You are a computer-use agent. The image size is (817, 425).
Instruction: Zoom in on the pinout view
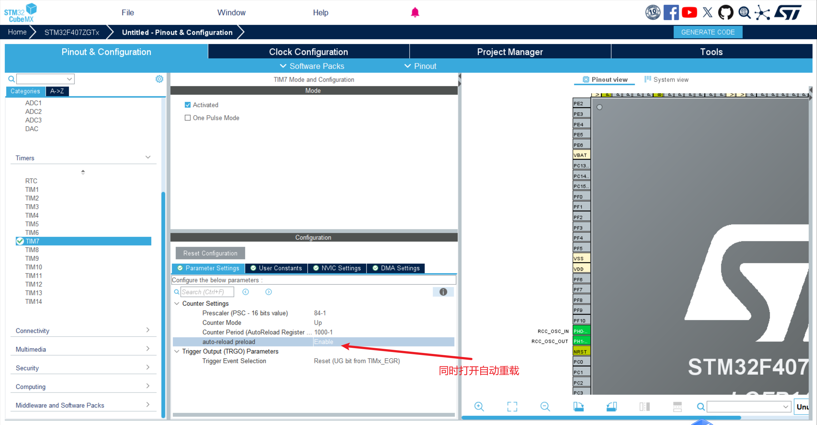coord(479,407)
